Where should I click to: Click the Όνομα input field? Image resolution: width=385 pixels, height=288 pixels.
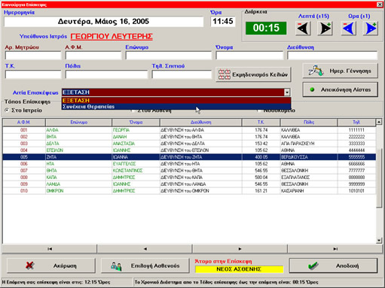pos(249,56)
